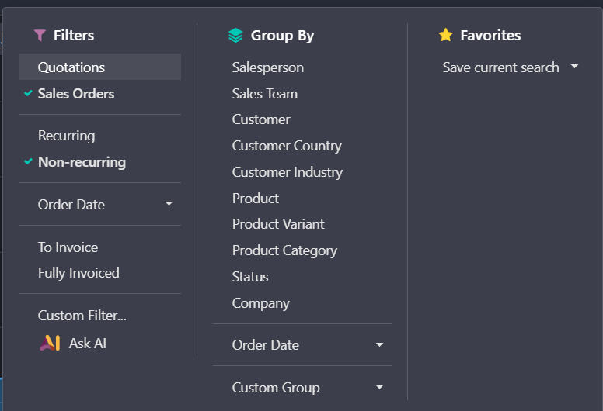Click the Ask AI logo icon
Viewport: 603px width, 411px height.
[x=50, y=343]
